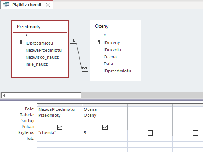This screenshot has width=203, height=152.
Task: Click the primary key icon beside IDoceny
Action: pos(99,42)
